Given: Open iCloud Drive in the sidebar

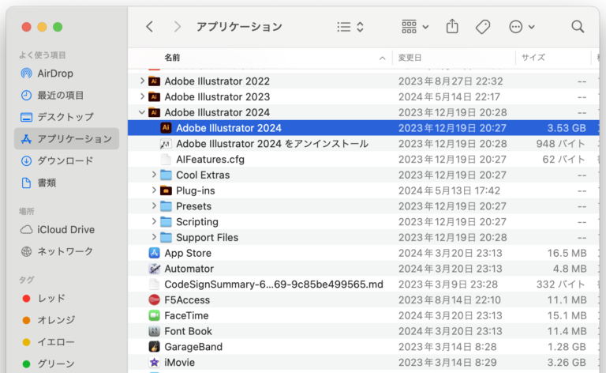Looking at the screenshot, I should coord(66,229).
